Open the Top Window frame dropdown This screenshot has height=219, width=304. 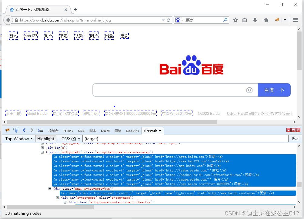18,139
